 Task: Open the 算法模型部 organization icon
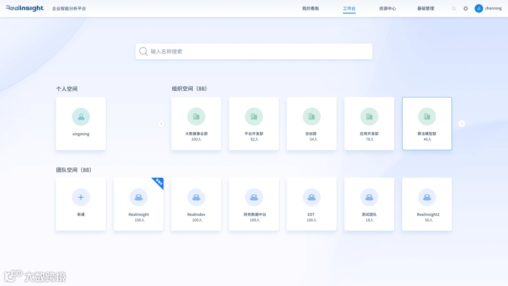click(x=427, y=117)
